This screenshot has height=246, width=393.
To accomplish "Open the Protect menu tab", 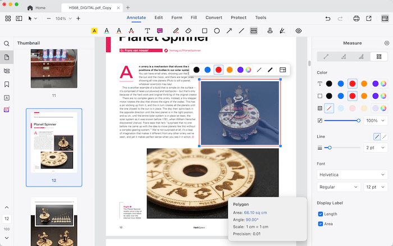I will tap(239, 17).
